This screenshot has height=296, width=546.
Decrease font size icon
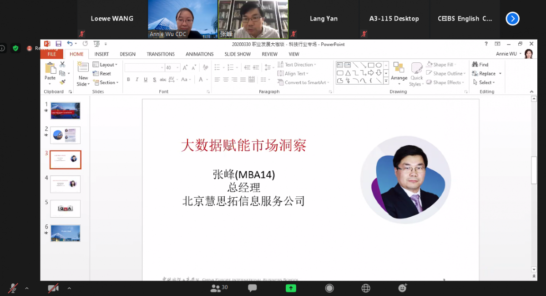194,67
